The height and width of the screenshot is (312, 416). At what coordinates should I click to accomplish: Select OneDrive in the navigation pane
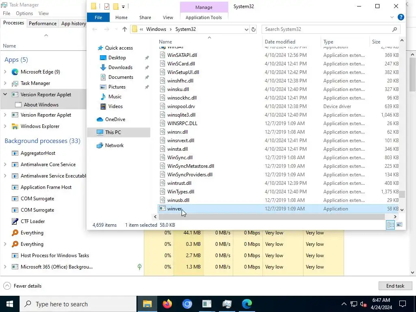coord(115,119)
